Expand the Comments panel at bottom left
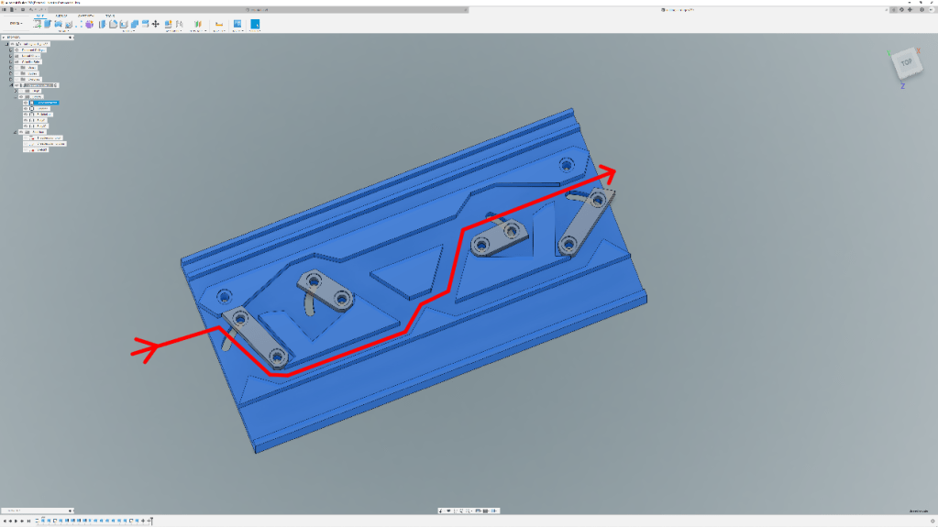The width and height of the screenshot is (938, 527). tap(70, 511)
